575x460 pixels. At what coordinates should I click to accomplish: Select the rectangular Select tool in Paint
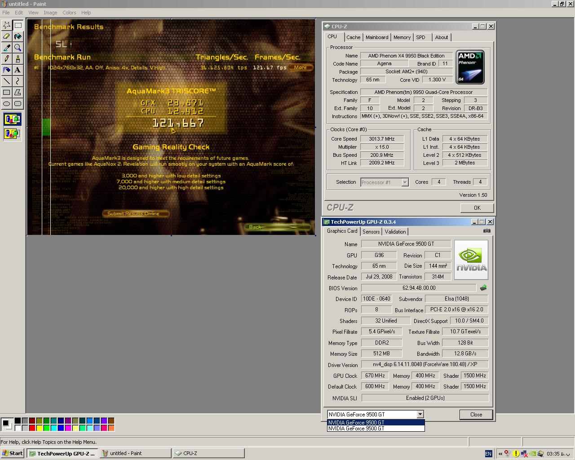tap(18, 25)
